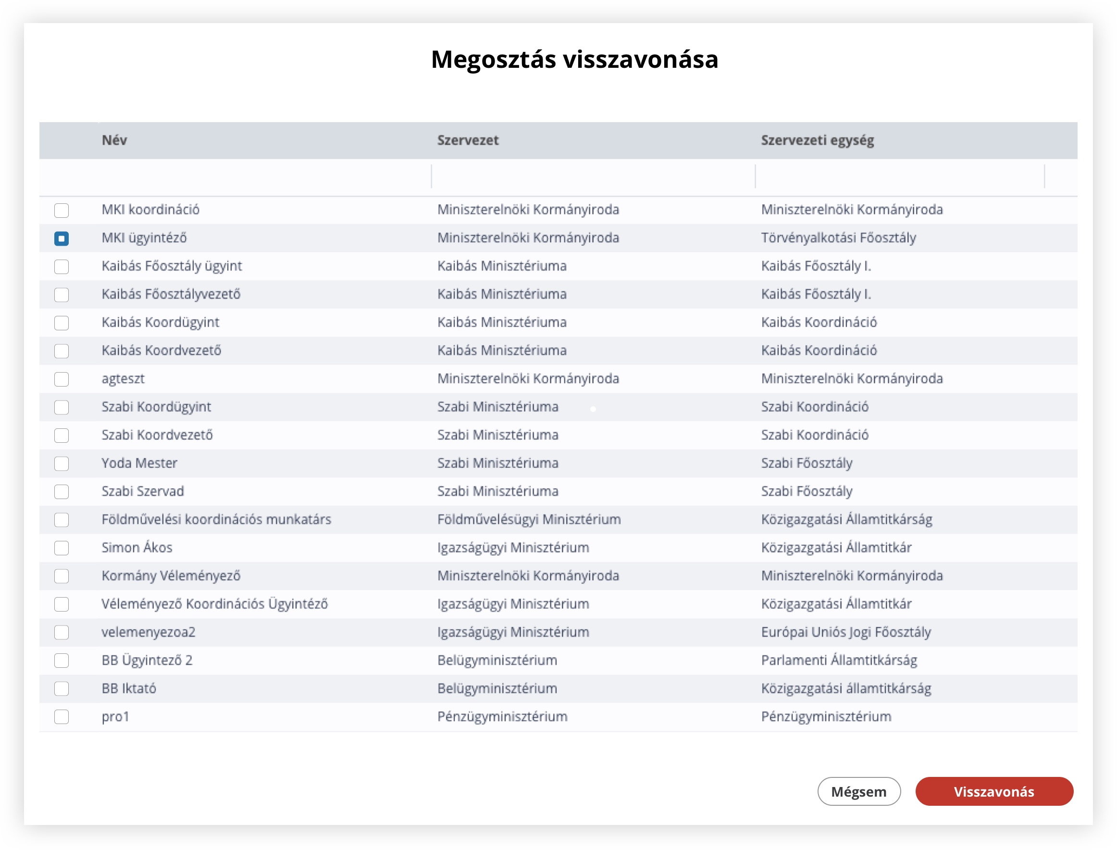Select the pro1 row checkbox

[61, 716]
